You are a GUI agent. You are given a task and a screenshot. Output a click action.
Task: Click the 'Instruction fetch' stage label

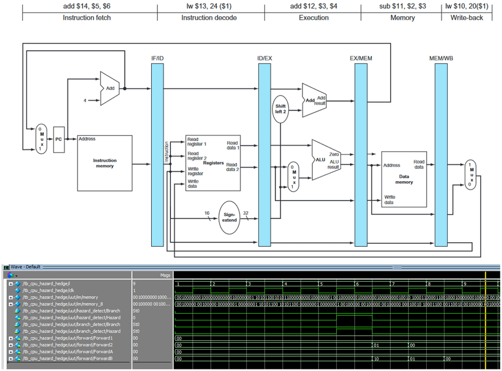pos(87,18)
